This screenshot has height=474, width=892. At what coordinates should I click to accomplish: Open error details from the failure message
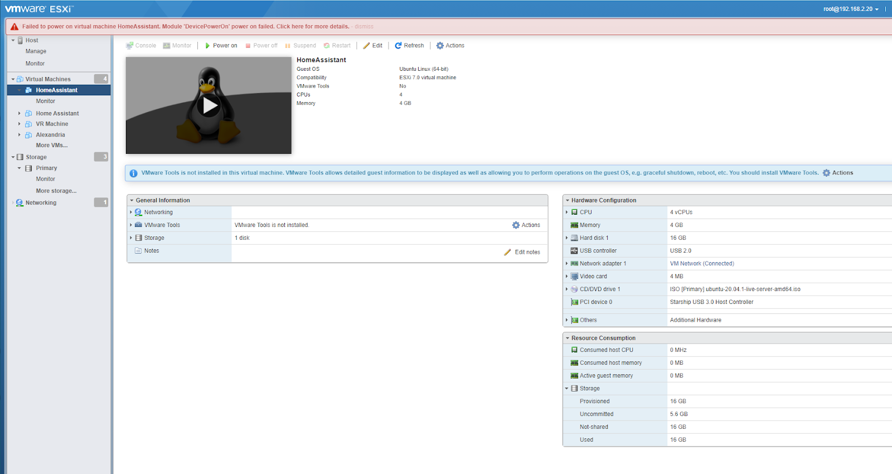pyautogui.click(x=313, y=27)
